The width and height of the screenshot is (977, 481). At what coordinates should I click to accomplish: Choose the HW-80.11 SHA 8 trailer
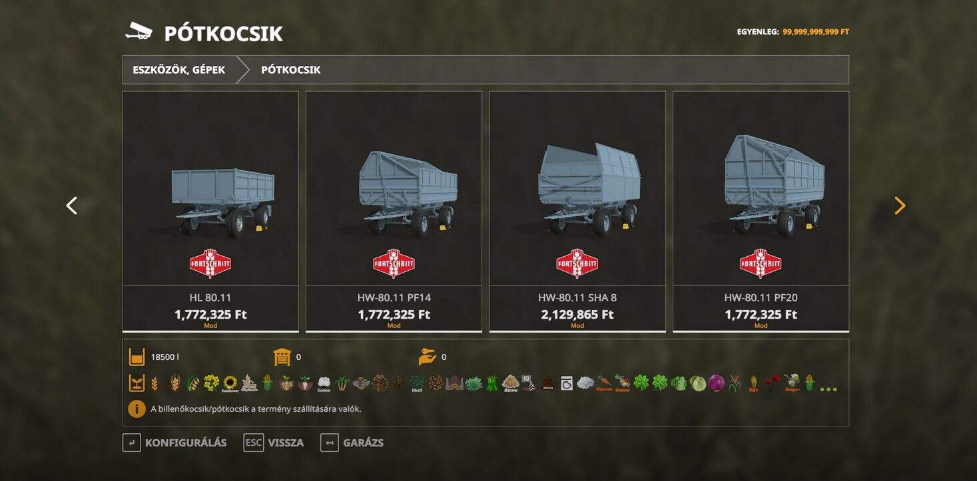pos(577,212)
